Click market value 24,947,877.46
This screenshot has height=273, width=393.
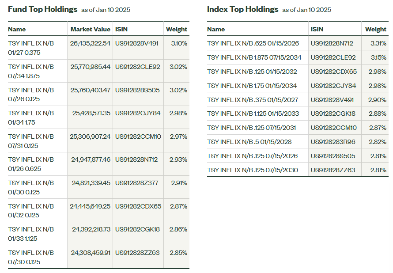(91, 159)
